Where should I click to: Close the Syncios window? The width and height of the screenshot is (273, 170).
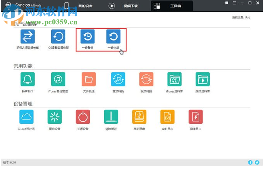click(258, 3)
